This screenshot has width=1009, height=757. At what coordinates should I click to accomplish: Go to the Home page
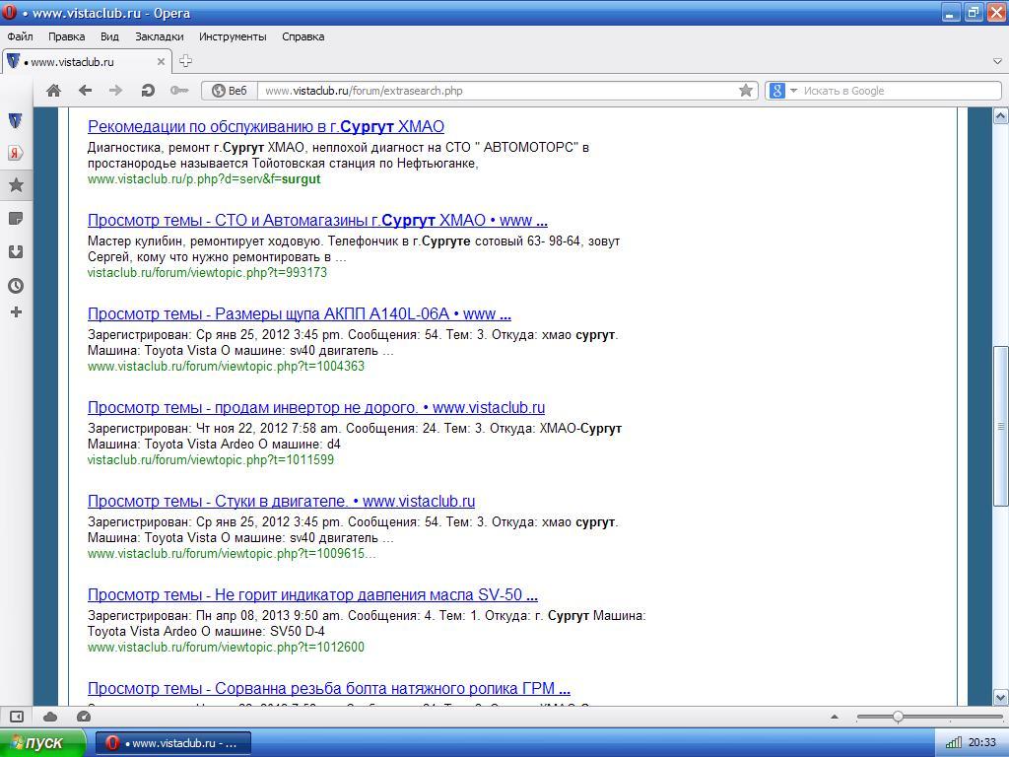(54, 91)
